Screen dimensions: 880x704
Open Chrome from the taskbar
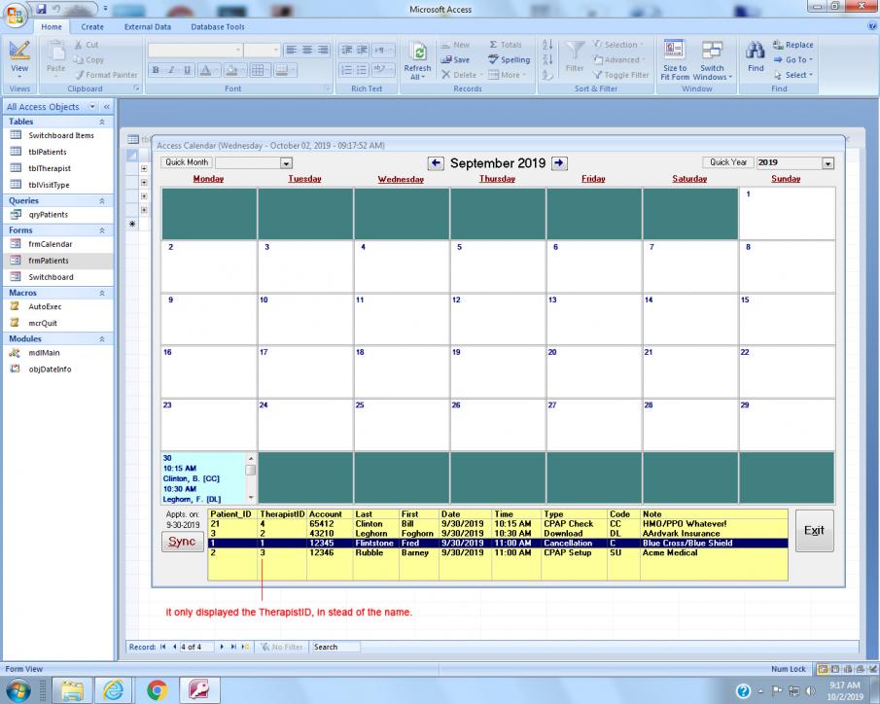(158, 689)
